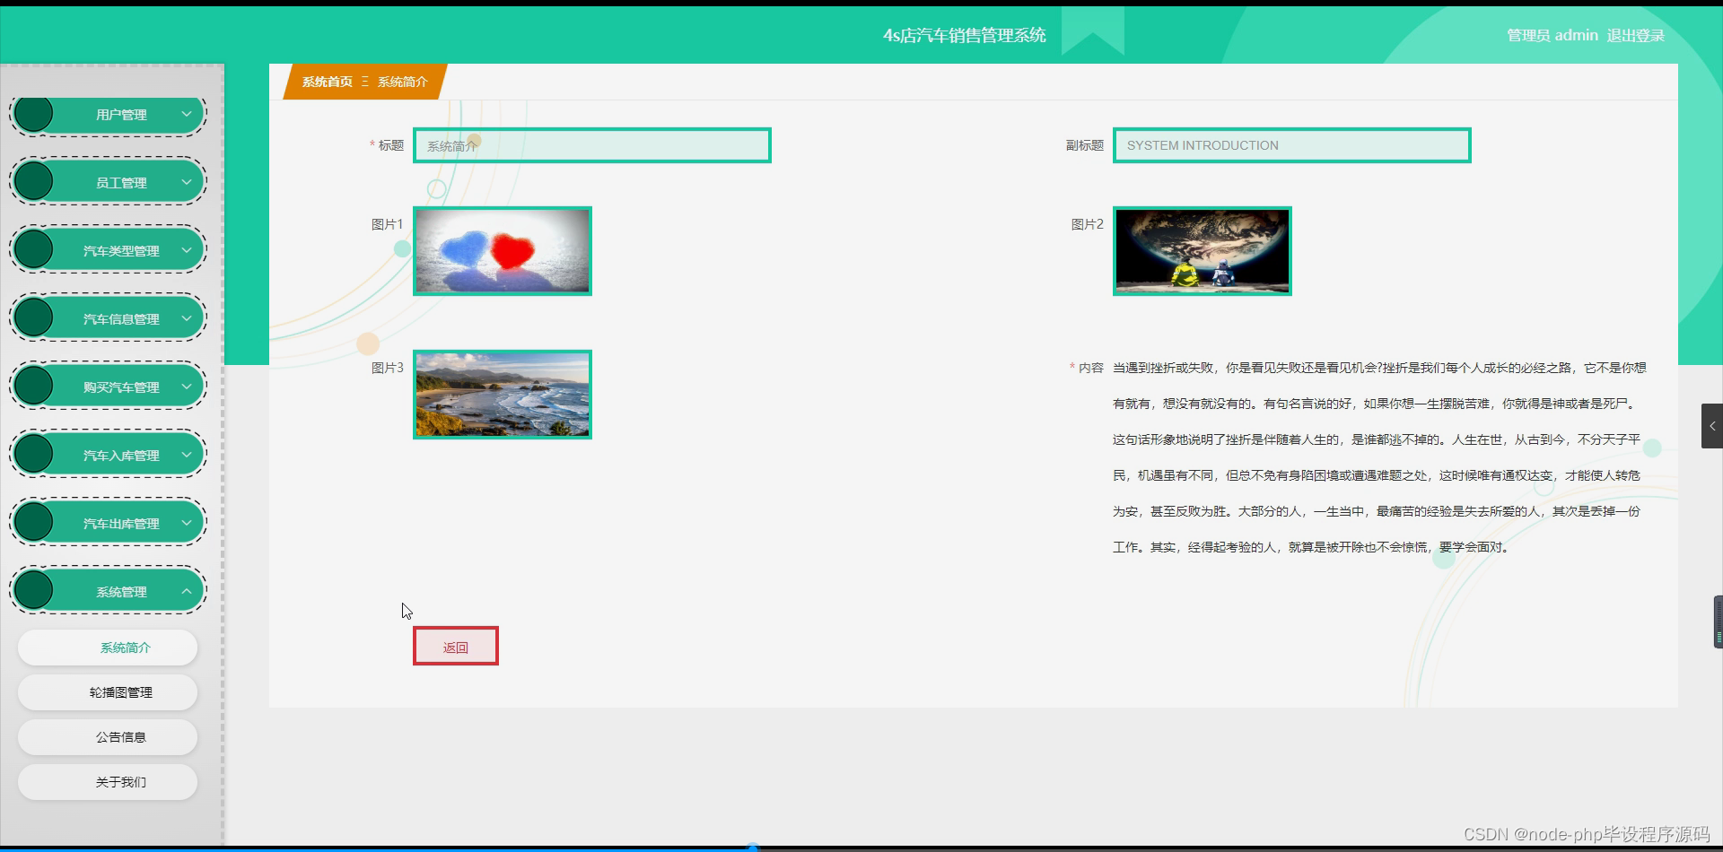Viewport: 1723px width, 852px height.
Task: Click the circle icon beside 汽车入库管理
Action: point(34,455)
